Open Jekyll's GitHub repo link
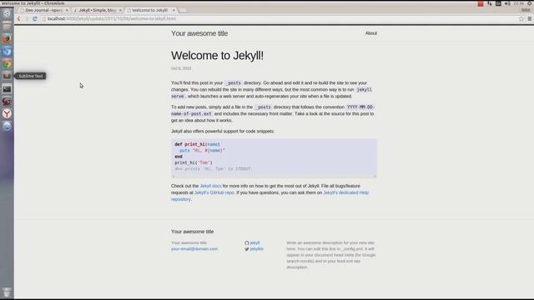This screenshot has height=300, width=534. 214,192
